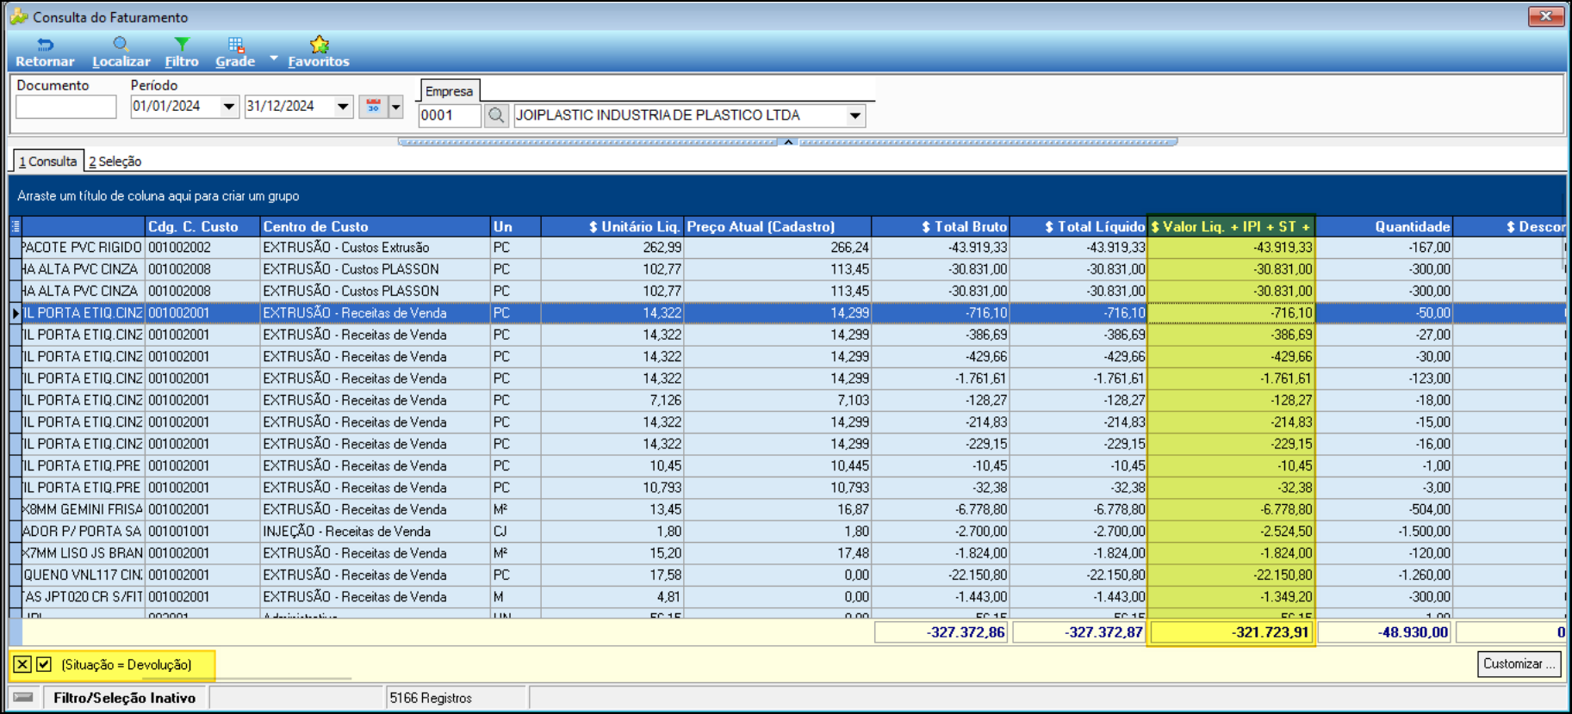This screenshot has height=714, width=1572.
Task: Focus the Documento input field
Action: pos(66,107)
